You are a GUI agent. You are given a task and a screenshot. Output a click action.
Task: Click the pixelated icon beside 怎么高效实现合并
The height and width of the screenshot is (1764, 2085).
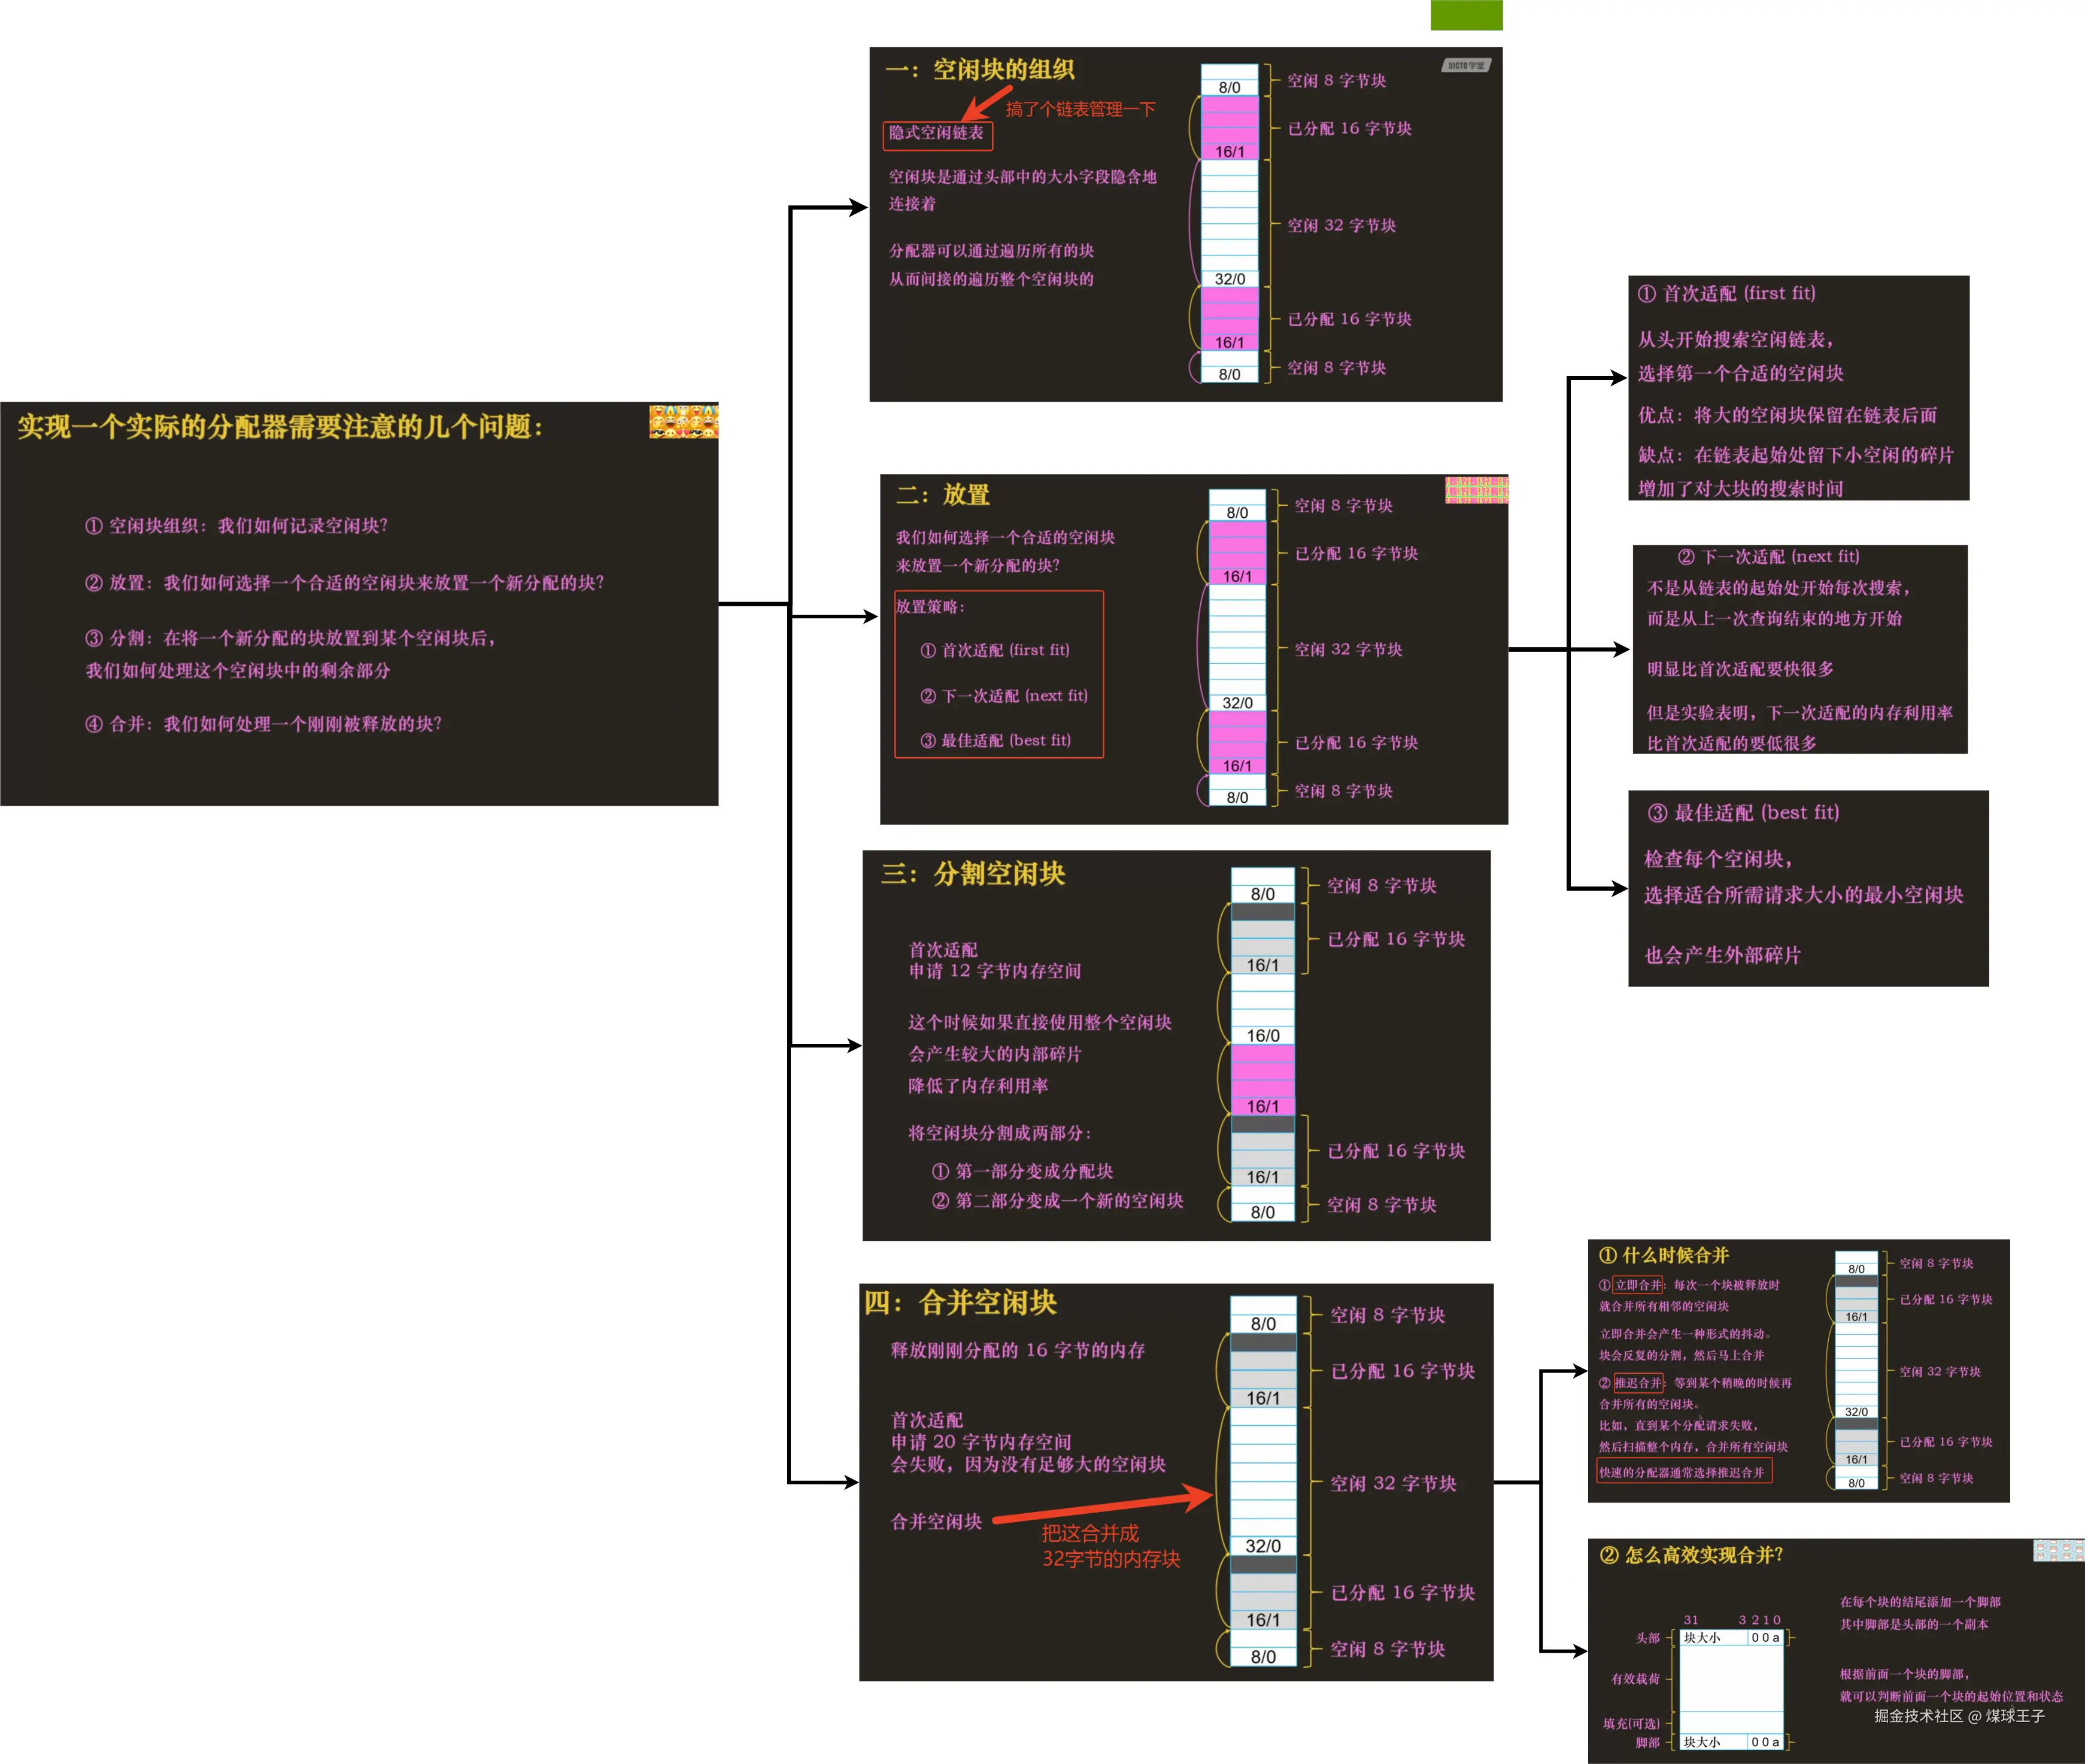[2058, 1550]
